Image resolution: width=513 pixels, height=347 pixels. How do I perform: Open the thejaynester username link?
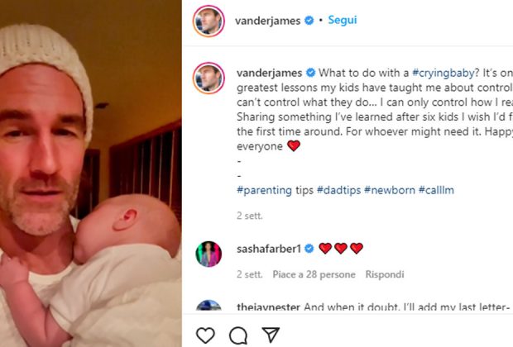[268, 307]
